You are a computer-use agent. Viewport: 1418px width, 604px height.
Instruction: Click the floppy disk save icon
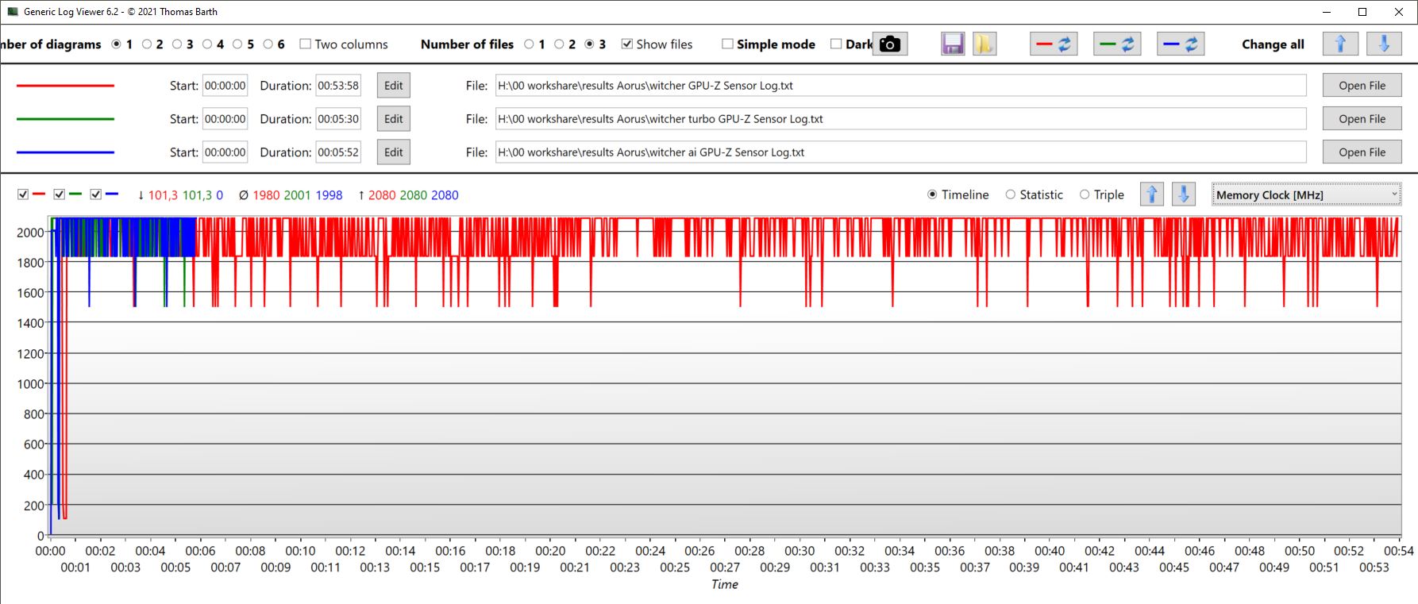pyautogui.click(x=953, y=44)
